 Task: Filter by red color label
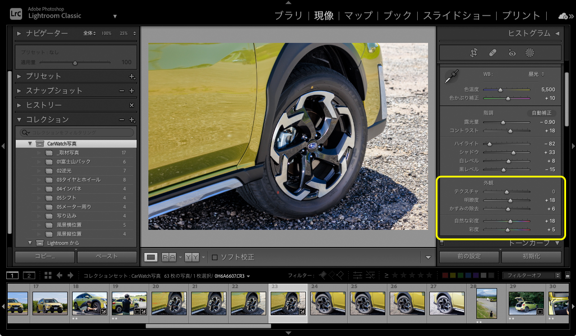(x=446, y=275)
